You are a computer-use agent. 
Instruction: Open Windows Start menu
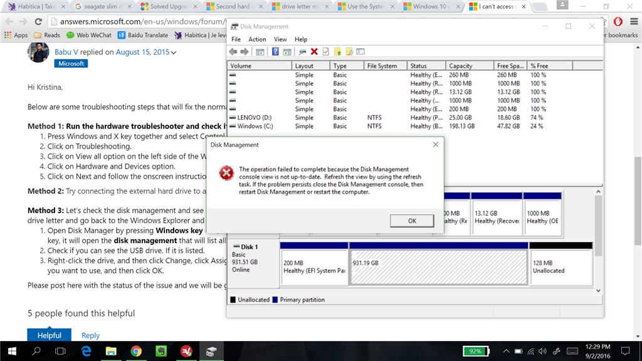tap(12, 351)
